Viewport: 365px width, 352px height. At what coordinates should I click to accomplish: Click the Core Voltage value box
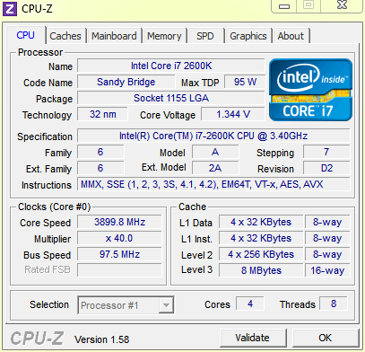(233, 114)
